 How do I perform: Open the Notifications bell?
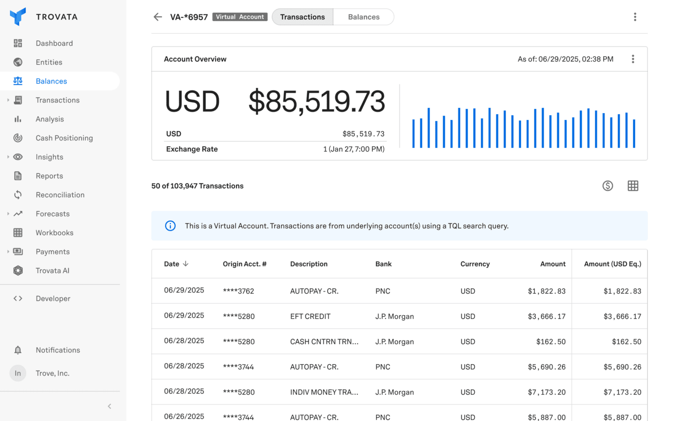(x=17, y=349)
